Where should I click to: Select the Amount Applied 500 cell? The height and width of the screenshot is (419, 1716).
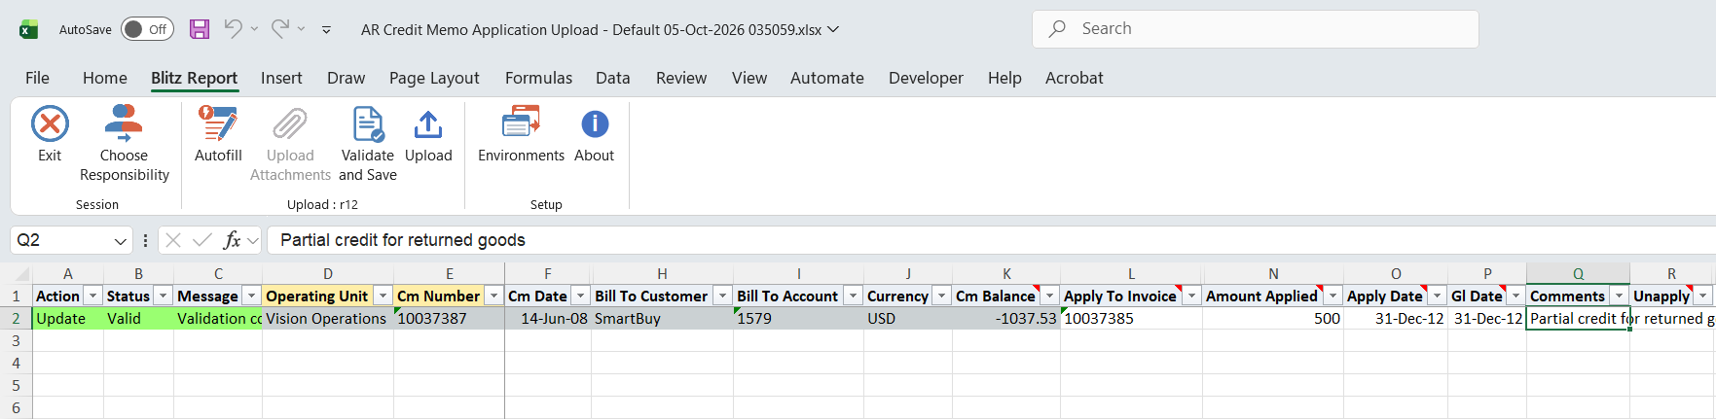[x=1273, y=318]
